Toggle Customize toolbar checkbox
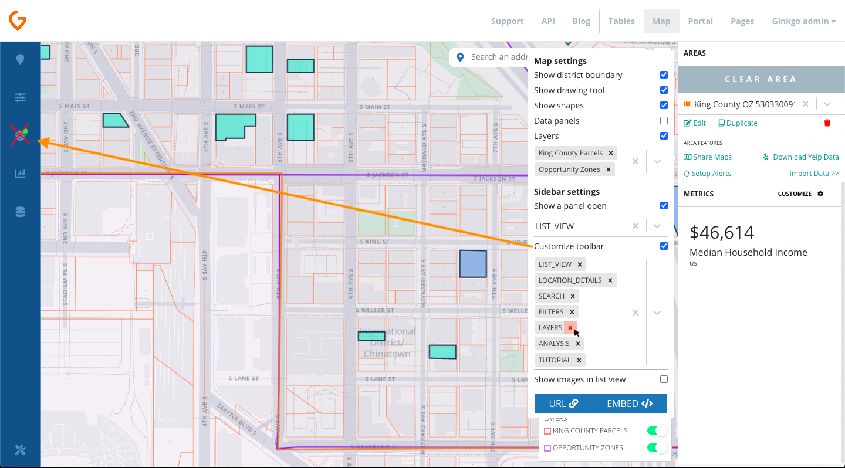This screenshot has width=845, height=468. (664, 246)
